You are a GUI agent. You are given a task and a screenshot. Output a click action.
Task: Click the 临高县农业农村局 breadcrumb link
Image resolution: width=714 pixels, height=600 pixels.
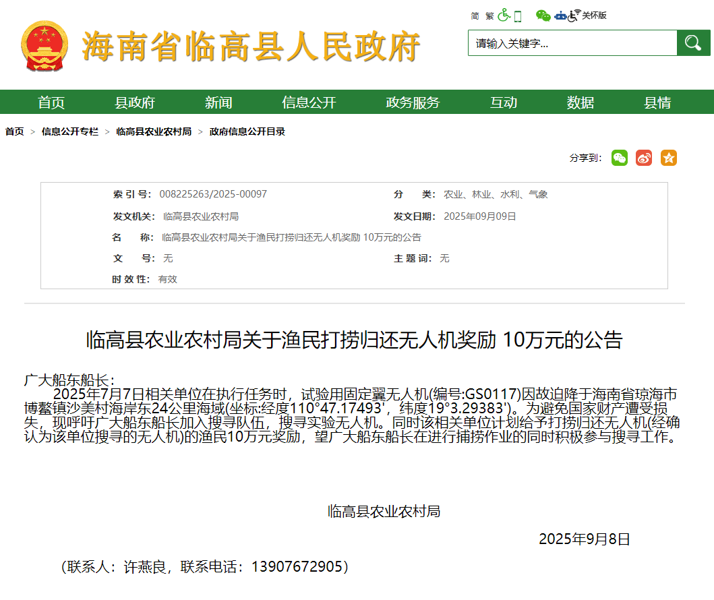(x=154, y=131)
